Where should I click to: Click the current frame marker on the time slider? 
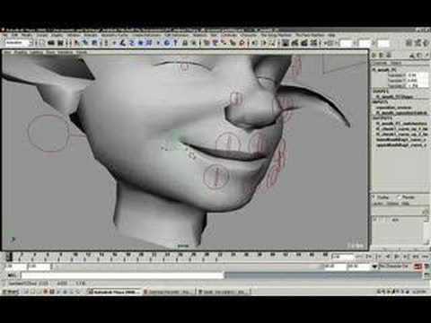pos(9,257)
